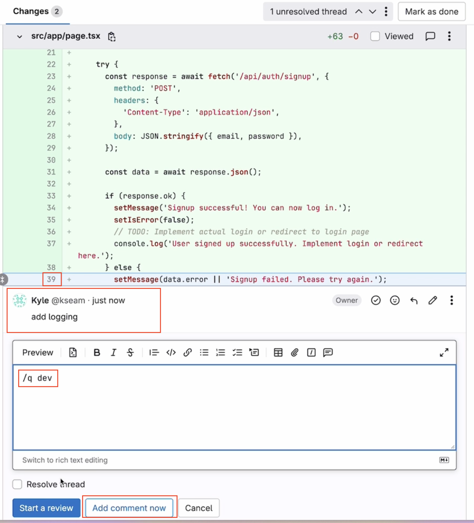
Task: Click the TODO comment code line
Action: click(x=242, y=232)
